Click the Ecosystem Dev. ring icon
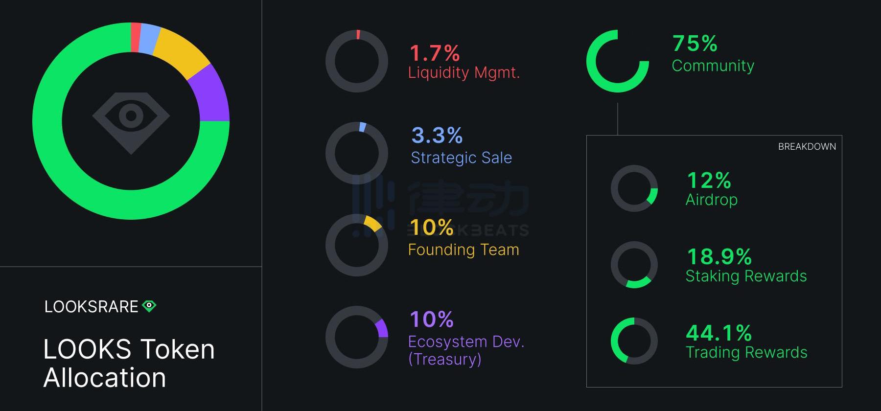This screenshot has width=881, height=411. tap(357, 337)
